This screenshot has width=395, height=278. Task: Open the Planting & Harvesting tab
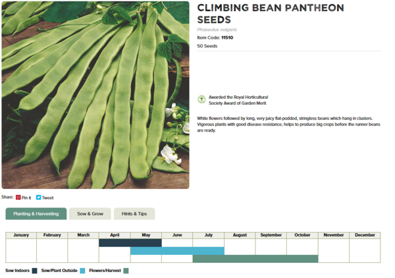[36, 213]
